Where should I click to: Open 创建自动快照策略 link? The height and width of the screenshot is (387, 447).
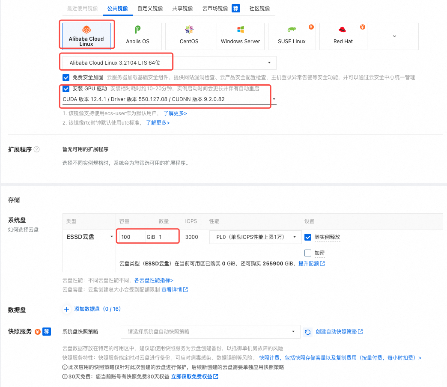coord(339,332)
